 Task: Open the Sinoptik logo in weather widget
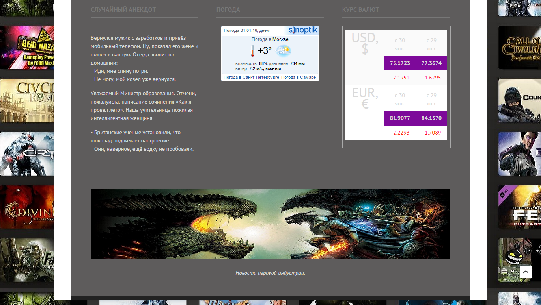303,30
